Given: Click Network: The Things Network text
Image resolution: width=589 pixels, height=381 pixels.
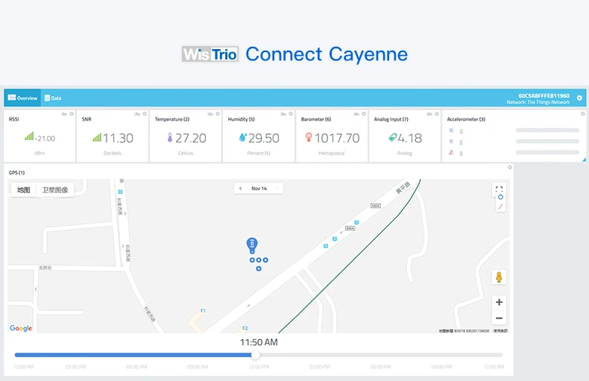Looking at the screenshot, I should pyautogui.click(x=538, y=102).
